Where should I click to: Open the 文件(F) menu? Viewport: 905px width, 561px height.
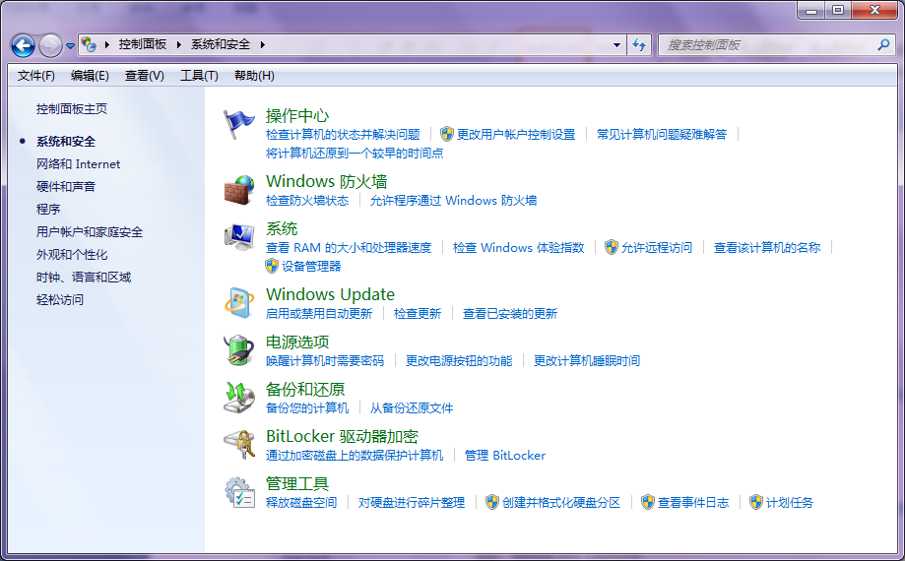35,76
